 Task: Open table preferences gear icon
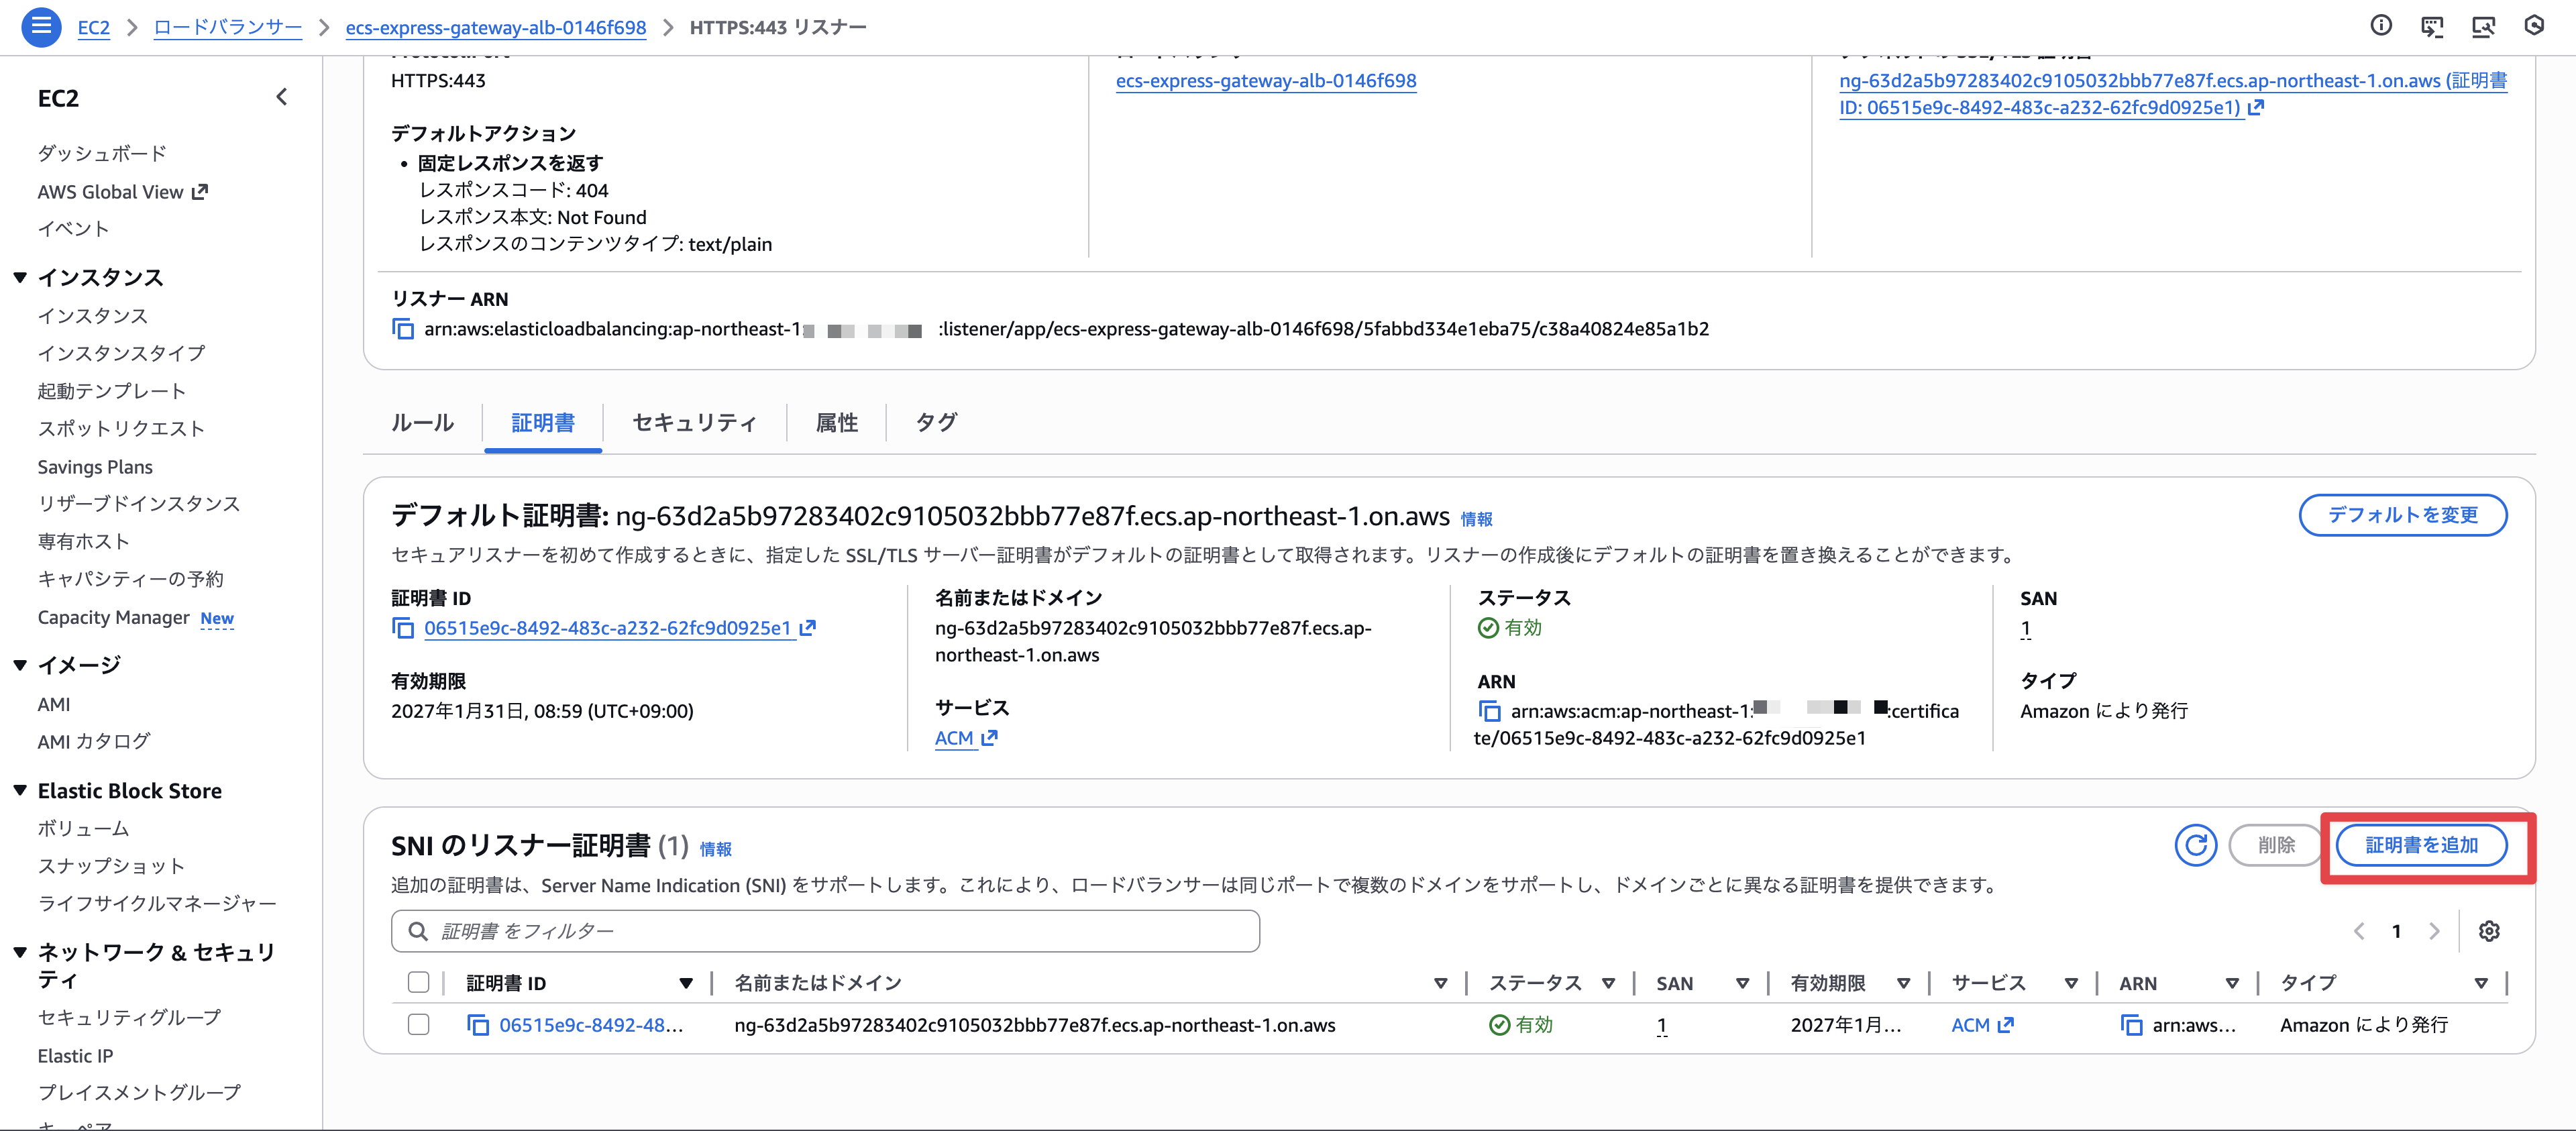tap(2489, 931)
